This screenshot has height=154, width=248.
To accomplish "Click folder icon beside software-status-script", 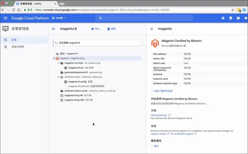I will (x=62, y=91).
